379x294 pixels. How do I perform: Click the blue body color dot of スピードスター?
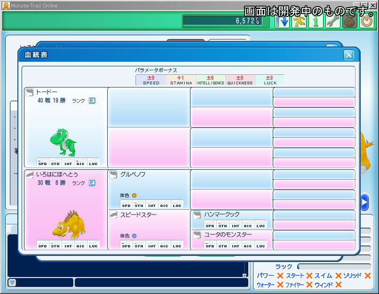[134, 236]
